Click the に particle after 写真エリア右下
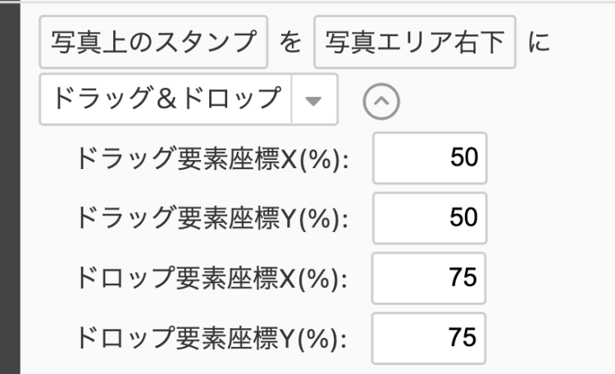The width and height of the screenshot is (615, 374). (537, 42)
